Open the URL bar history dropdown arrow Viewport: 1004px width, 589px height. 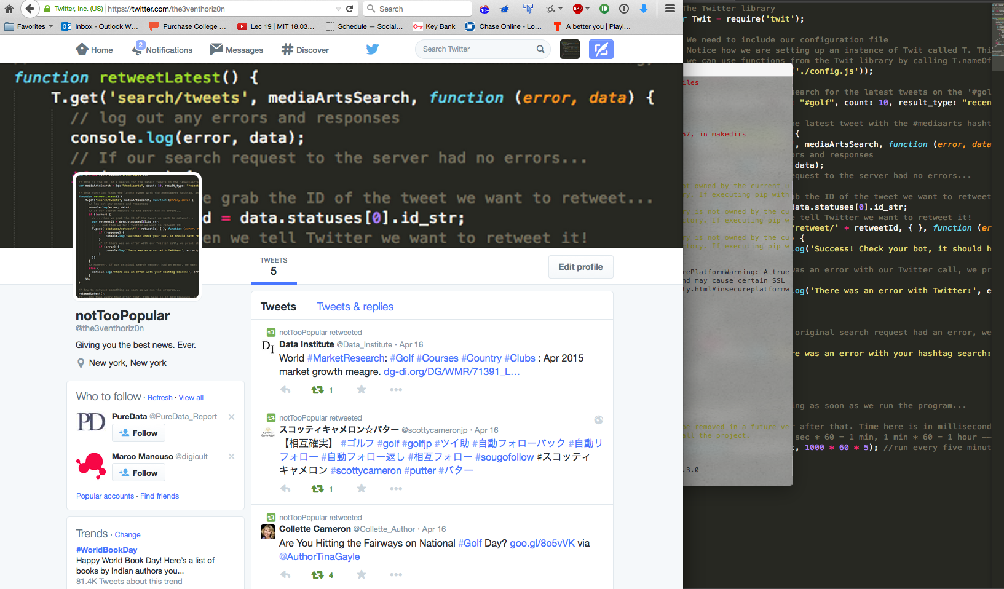click(x=338, y=9)
